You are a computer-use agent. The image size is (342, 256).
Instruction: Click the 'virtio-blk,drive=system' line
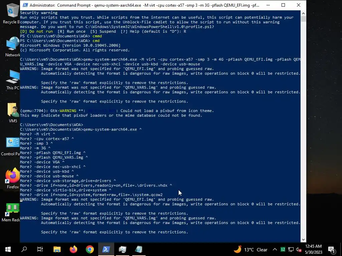click(66, 190)
